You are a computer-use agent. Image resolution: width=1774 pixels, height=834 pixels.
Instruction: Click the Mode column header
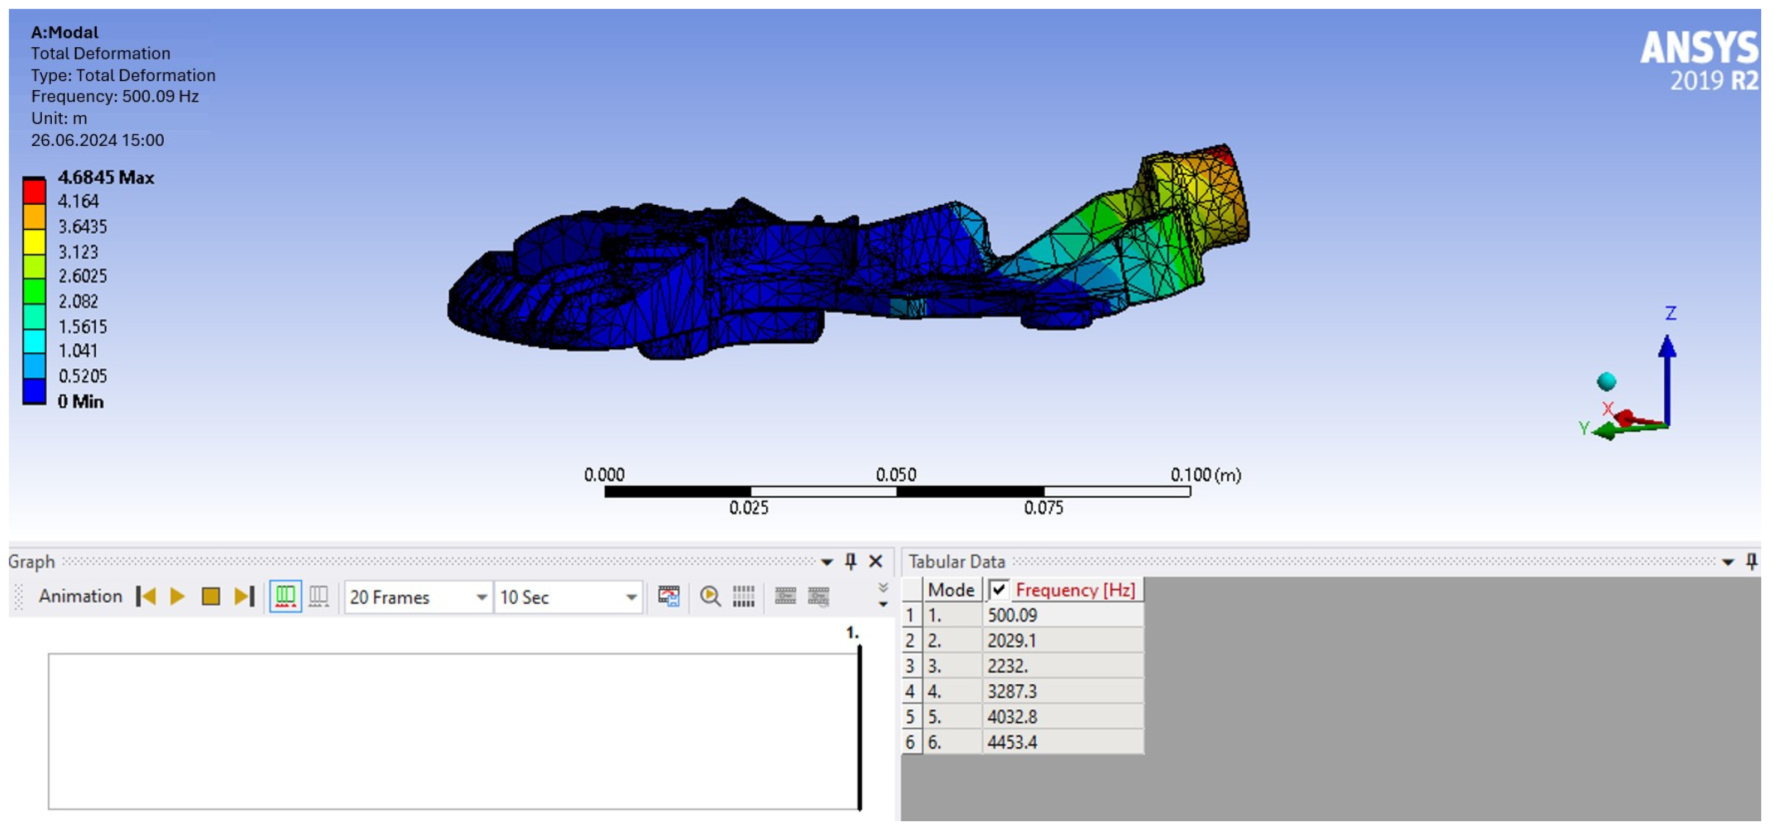click(951, 590)
